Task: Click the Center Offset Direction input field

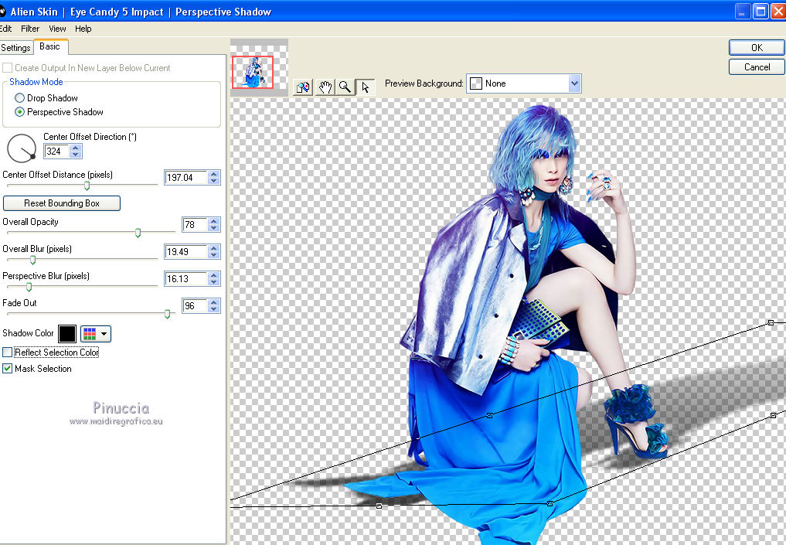Action: point(57,151)
